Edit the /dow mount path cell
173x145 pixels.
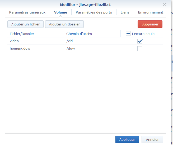coord(92,49)
